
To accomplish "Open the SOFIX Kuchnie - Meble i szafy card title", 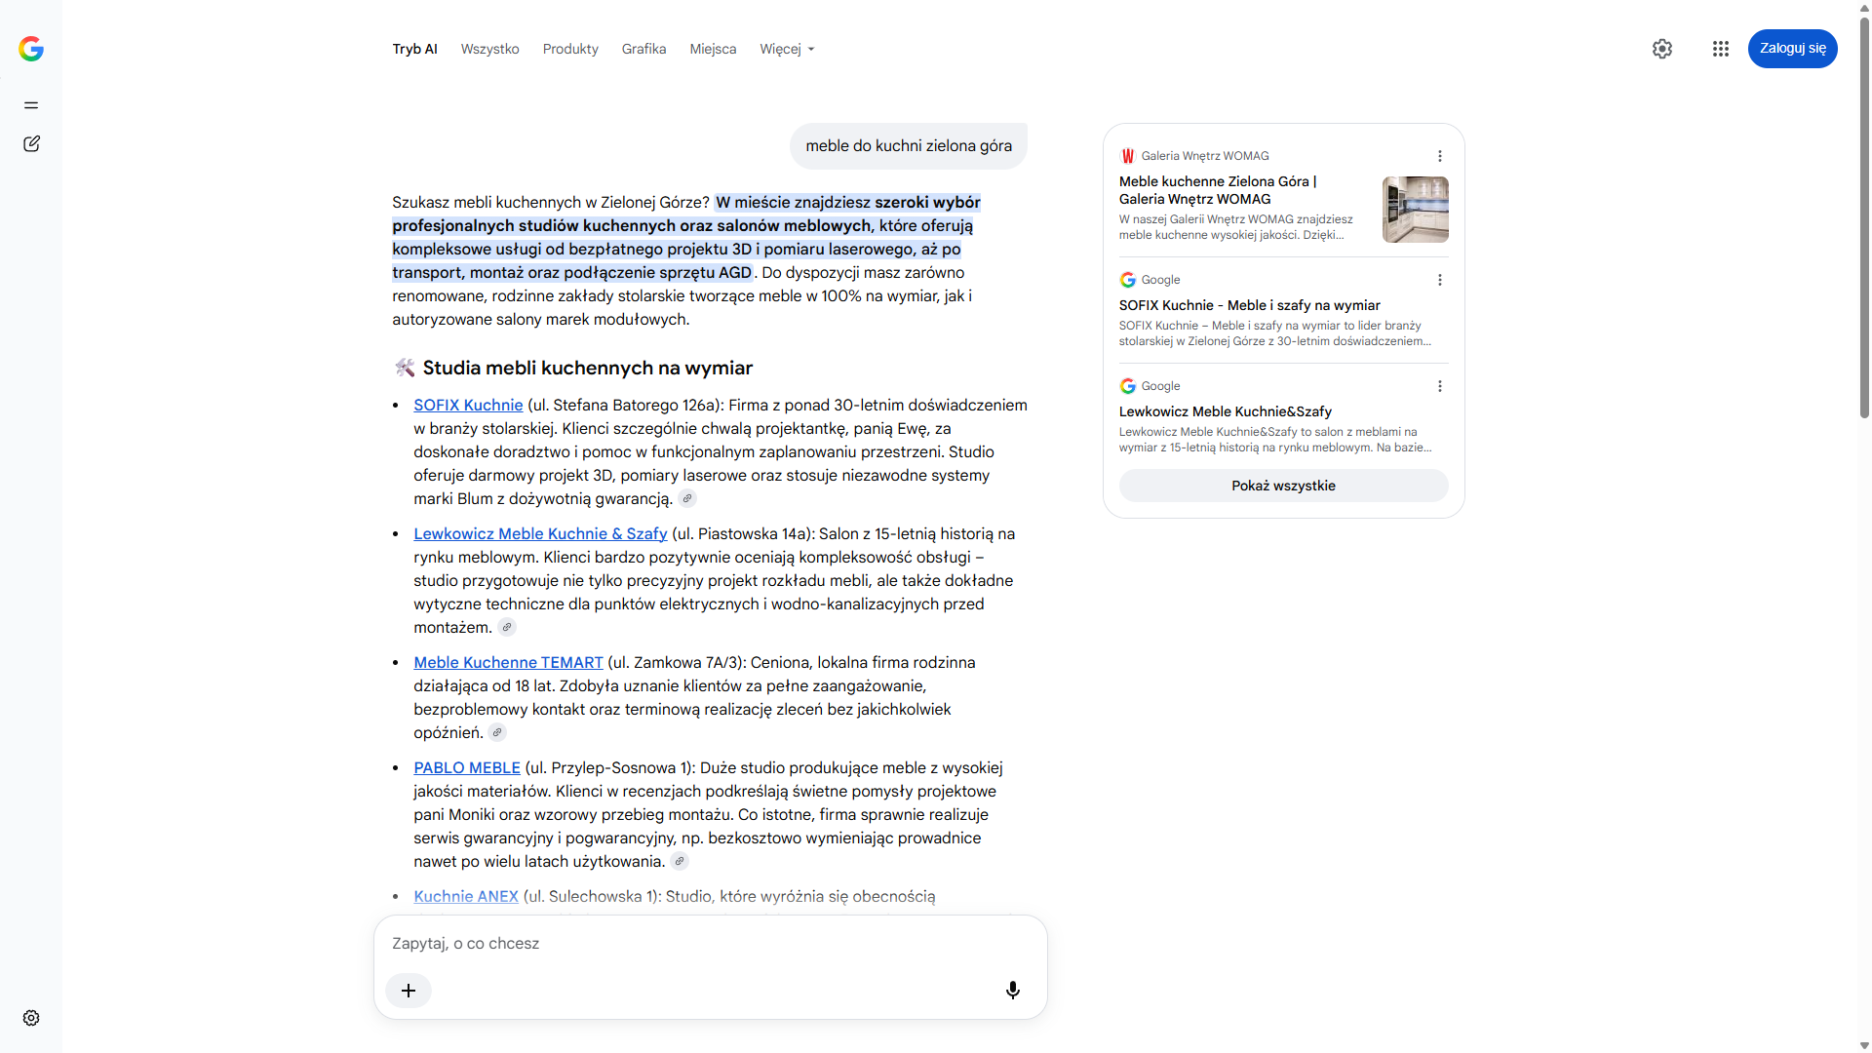I will [1249, 305].
